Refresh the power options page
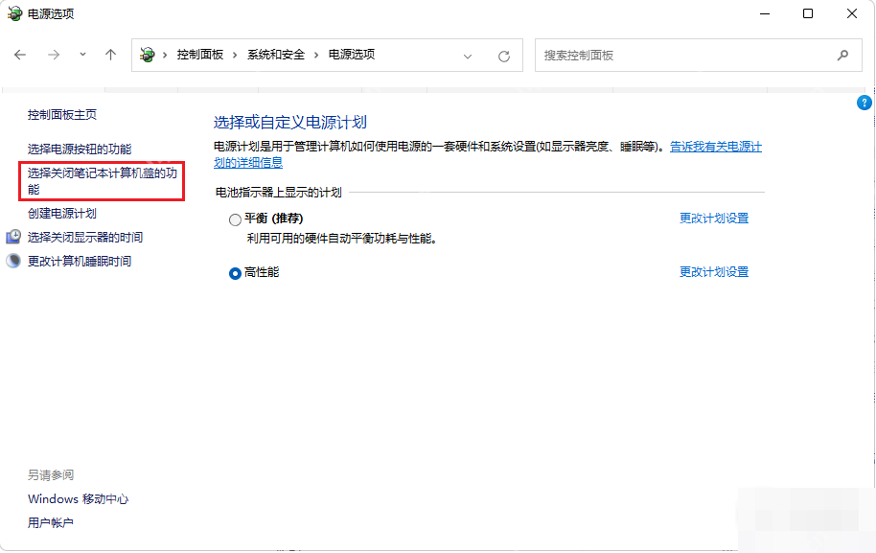876x553 pixels. (504, 56)
